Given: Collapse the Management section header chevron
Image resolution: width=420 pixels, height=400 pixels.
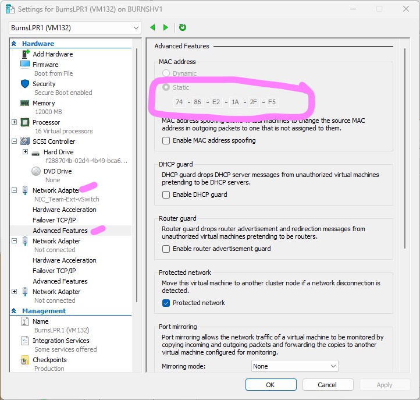Looking at the screenshot, I should pos(14,311).
